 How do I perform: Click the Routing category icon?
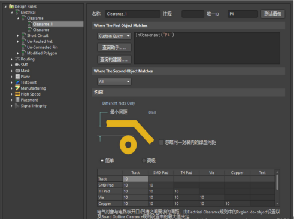(x=17, y=59)
